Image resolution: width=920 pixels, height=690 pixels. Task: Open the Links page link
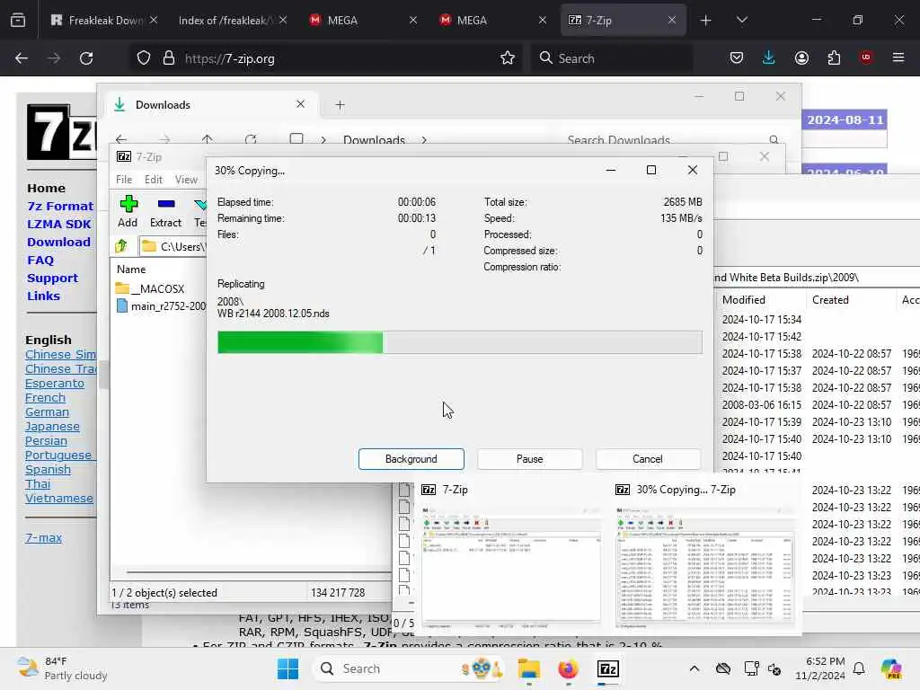point(43,296)
